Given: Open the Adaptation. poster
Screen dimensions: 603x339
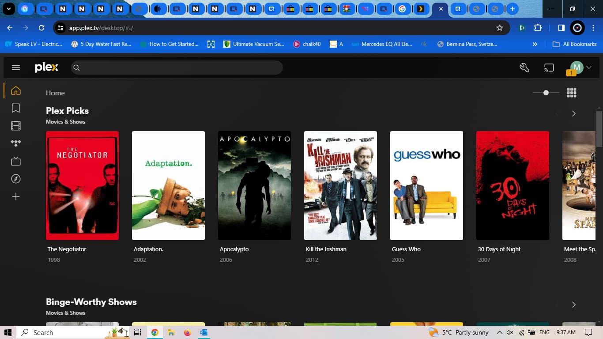Looking at the screenshot, I should [x=169, y=185].
